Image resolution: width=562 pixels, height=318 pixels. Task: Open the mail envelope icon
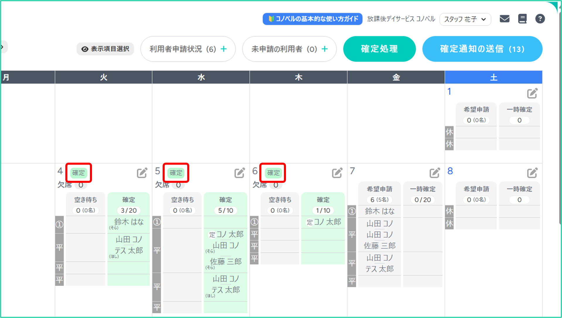(504, 19)
